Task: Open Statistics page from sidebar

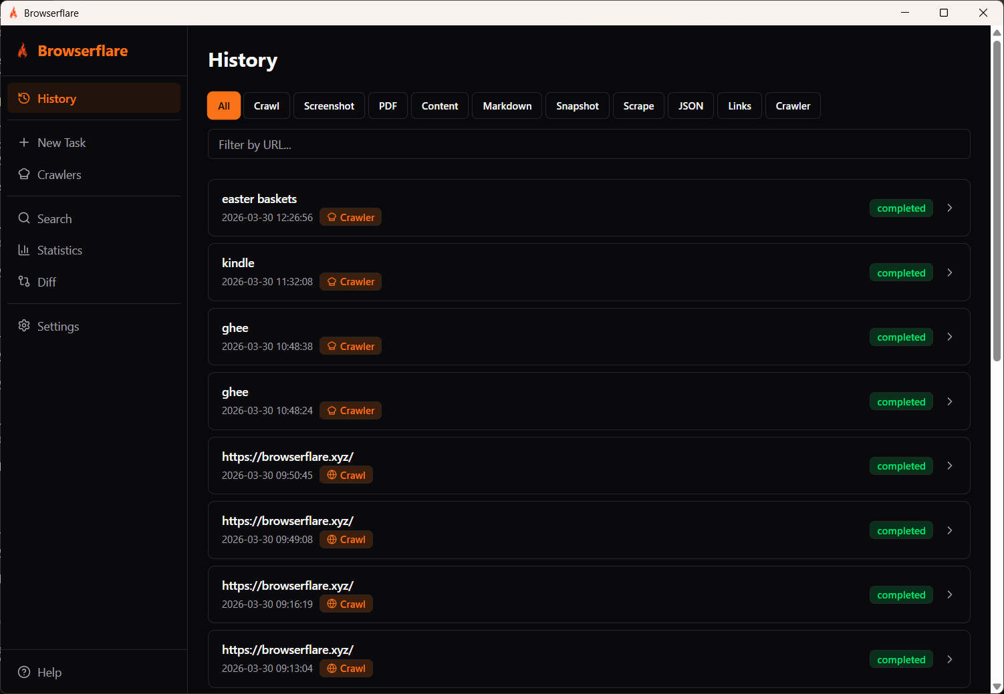Action: click(x=94, y=250)
